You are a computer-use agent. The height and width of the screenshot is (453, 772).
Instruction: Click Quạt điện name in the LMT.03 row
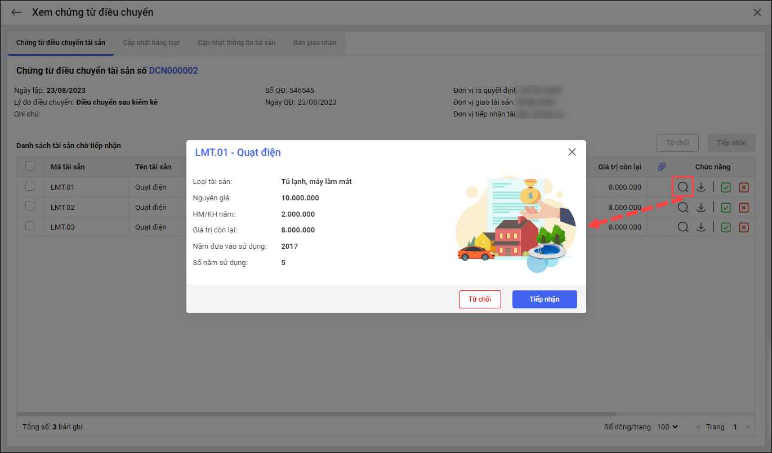pyautogui.click(x=151, y=227)
